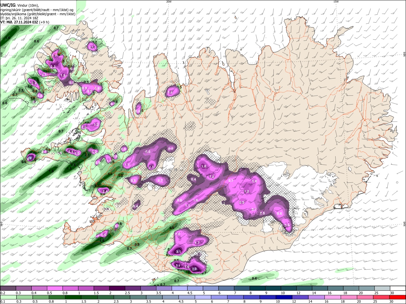Select the 'IT: þri. 26. 11. 2024 18Z' line

[19, 18]
